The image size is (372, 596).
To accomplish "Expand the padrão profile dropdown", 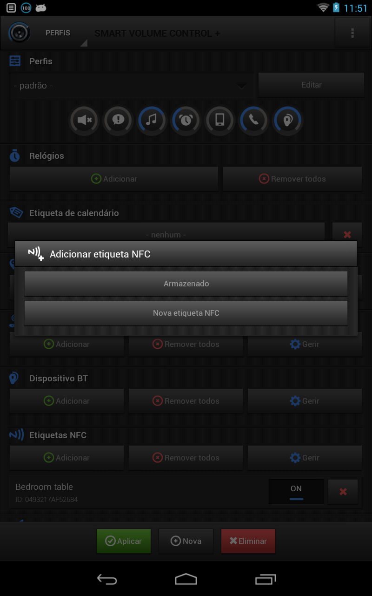I will pos(131,86).
